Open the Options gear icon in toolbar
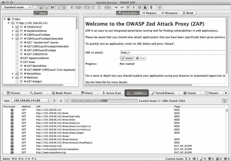Screen dimensions: 231x161 (64, 7)
